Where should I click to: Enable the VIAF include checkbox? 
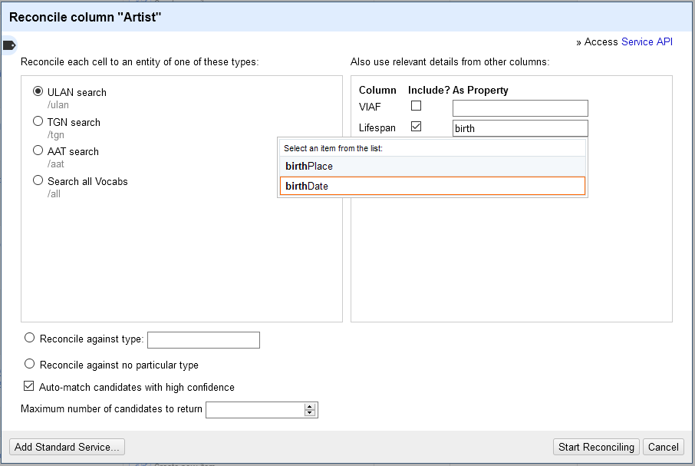pyautogui.click(x=416, y=106)
